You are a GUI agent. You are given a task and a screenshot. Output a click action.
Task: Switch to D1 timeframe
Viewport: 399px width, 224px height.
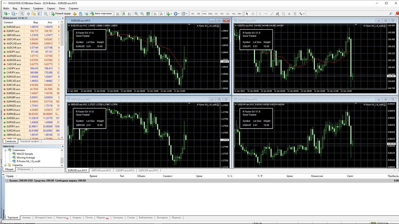(x=228, y=14)
